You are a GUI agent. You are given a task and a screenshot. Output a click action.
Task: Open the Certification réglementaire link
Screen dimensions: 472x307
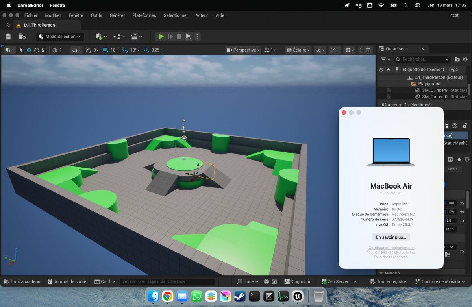pos(391,248)
